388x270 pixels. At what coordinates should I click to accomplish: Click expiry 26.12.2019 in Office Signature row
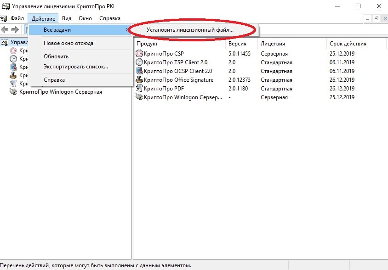[342, 79]
